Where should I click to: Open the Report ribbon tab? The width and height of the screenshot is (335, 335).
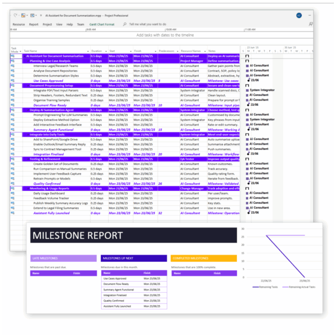pos(34,24)
